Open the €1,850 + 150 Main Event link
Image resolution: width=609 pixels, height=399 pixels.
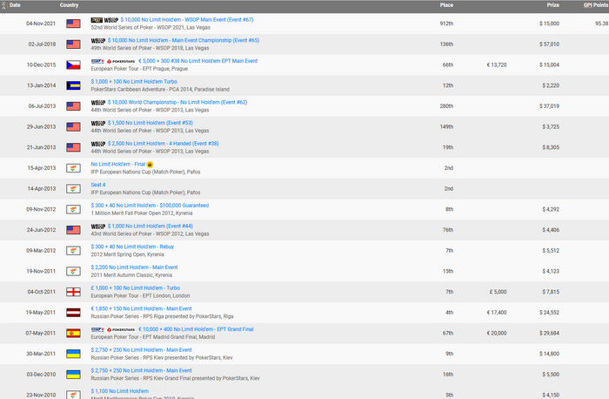coord(141,308)
